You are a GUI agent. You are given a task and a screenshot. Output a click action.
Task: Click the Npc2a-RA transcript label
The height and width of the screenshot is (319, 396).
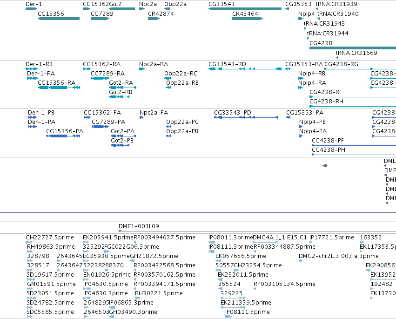154,64
